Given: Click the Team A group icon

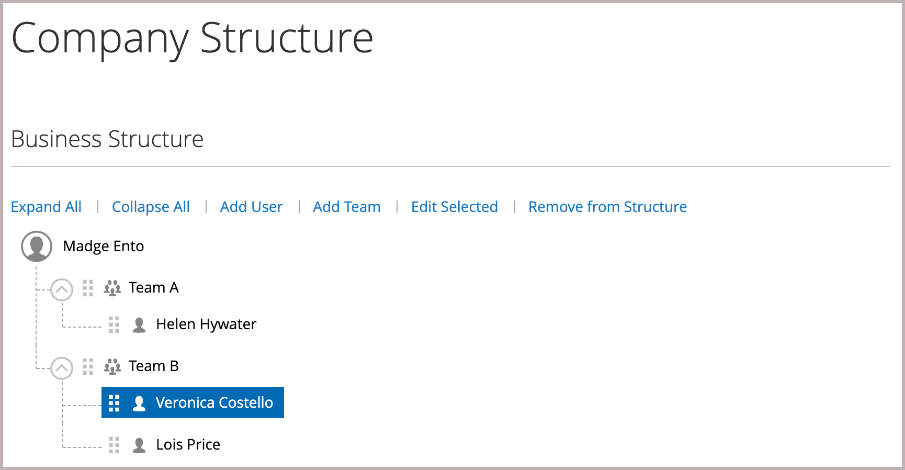Looking at the screenshot, I should coord(112,288).
